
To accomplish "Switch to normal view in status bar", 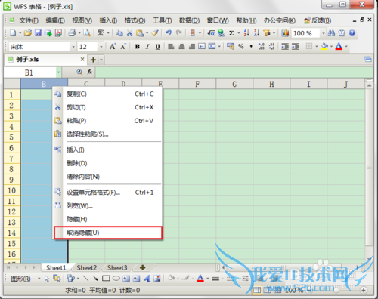I will (x=257, y=290).
